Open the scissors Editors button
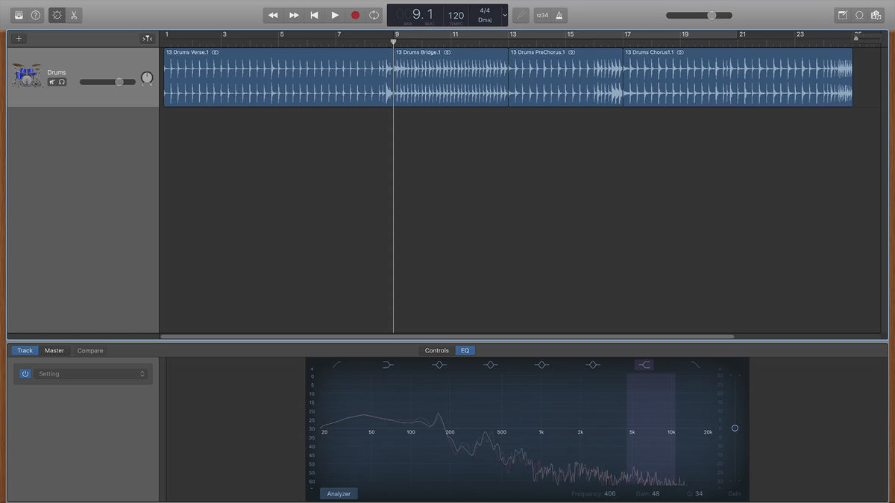The image size is (895, 503). [74, 15]
